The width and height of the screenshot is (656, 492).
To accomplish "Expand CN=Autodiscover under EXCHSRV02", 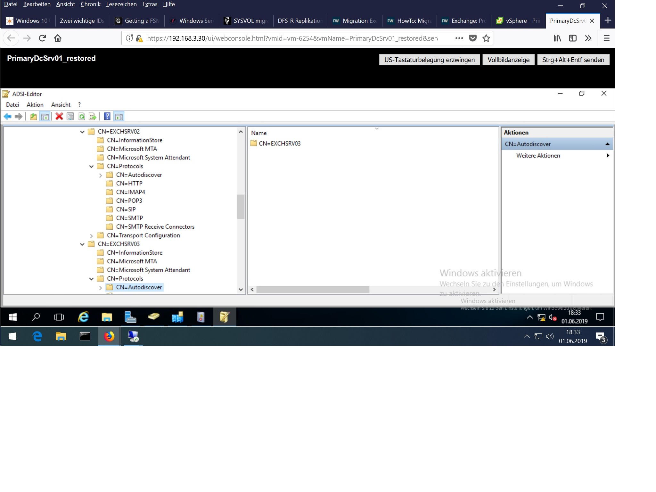I will point(100,175).
